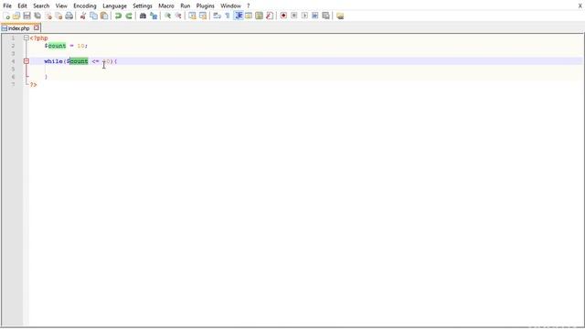Open Find with binoculars icon
Screen dimensions: 585x329
pyautogui.click(x=143, y=16)
